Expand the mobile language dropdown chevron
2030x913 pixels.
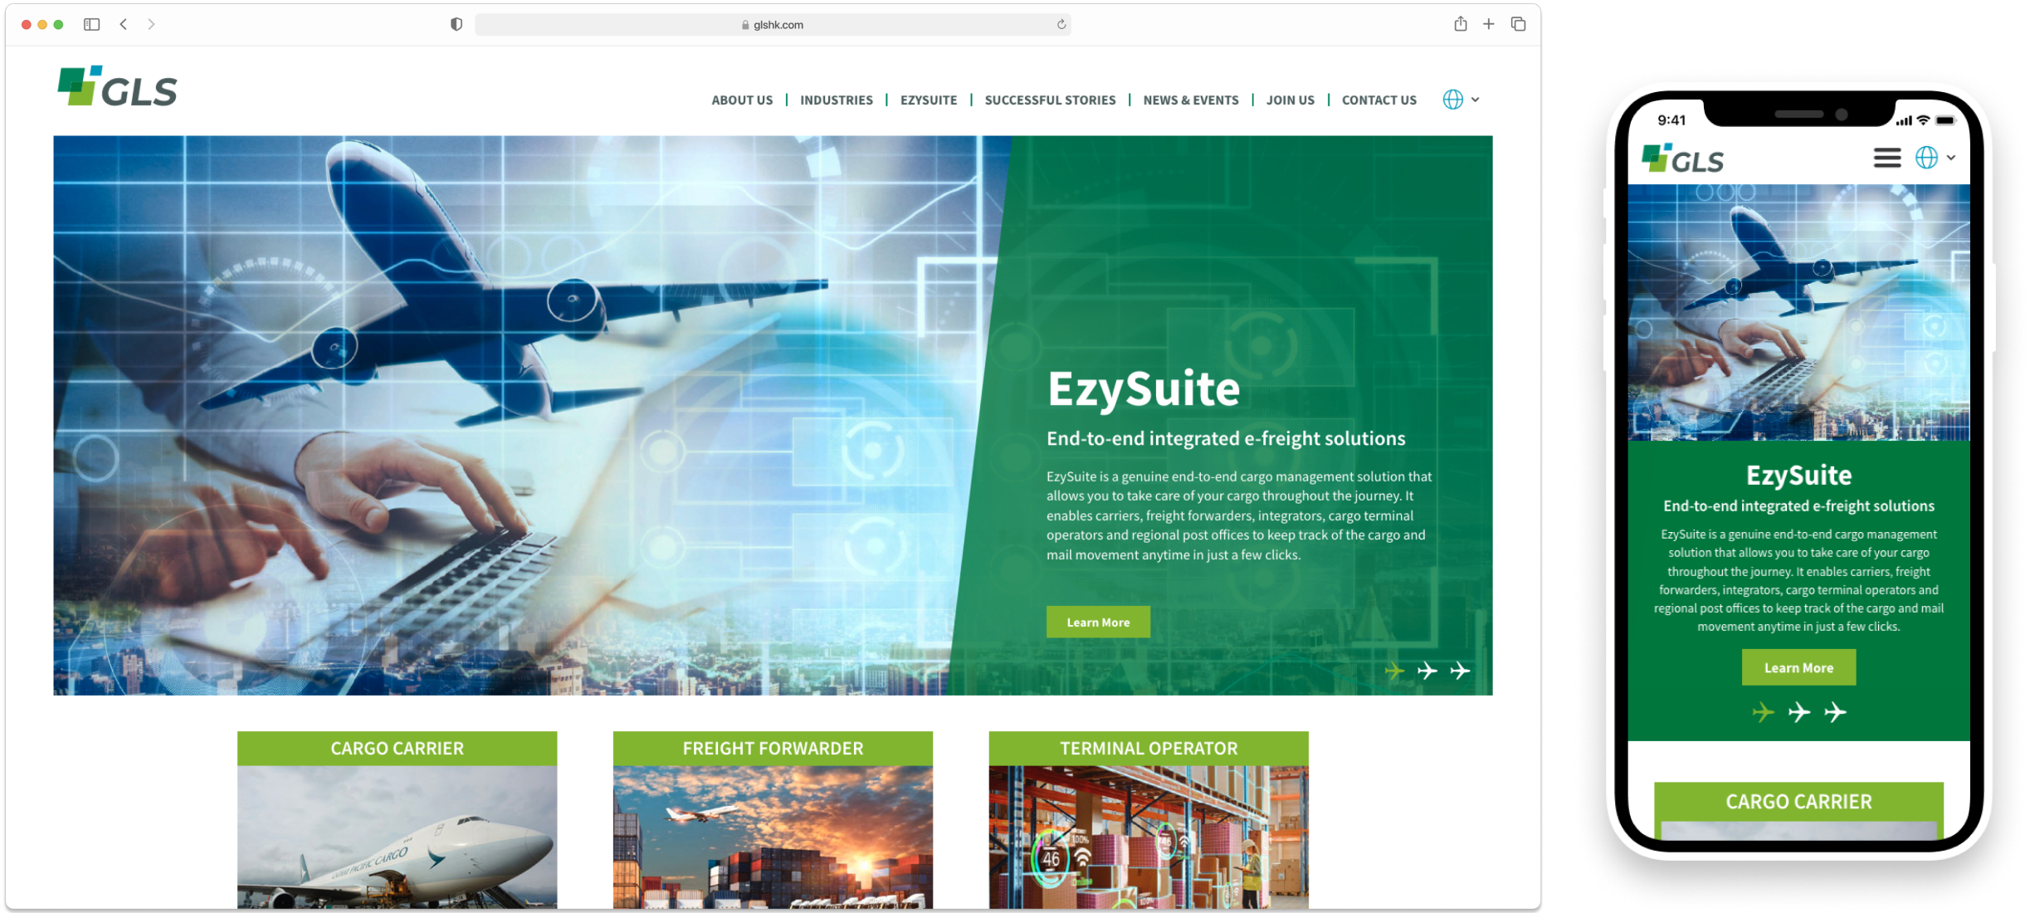pyautogui.click(x=1950, y=158)
